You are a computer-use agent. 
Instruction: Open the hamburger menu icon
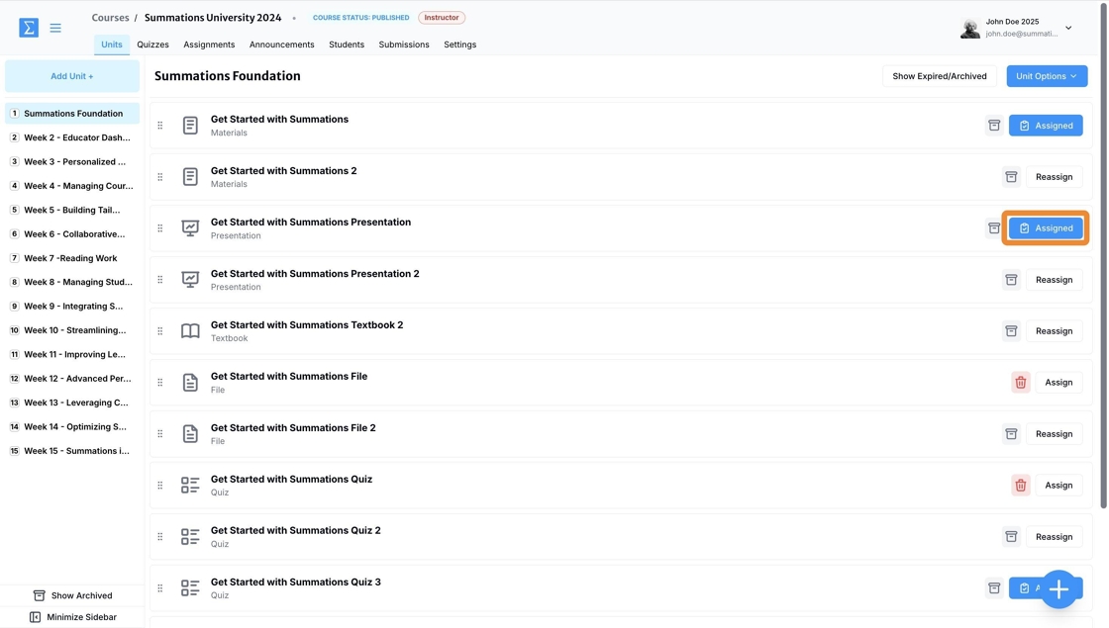[x=55, y=29]
